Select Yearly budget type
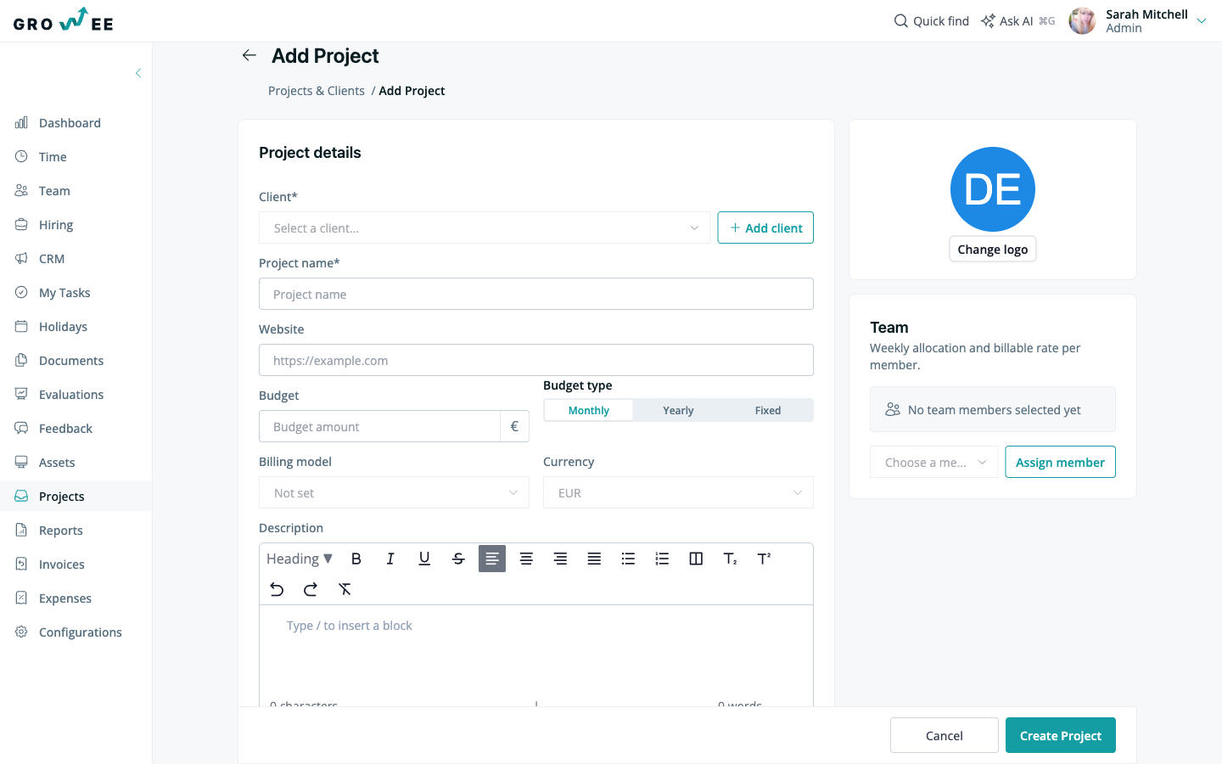The width and height of the screenshot is (1222, 764). click(678, 410)
